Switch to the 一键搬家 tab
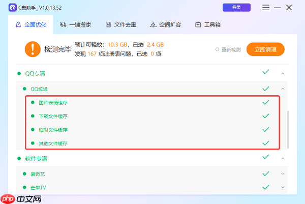Screen dimensions: 305x204 click(76, 25)
